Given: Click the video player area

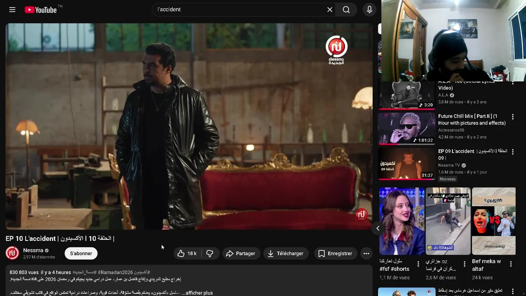Looking at the screenshot, I should [189, 126].
